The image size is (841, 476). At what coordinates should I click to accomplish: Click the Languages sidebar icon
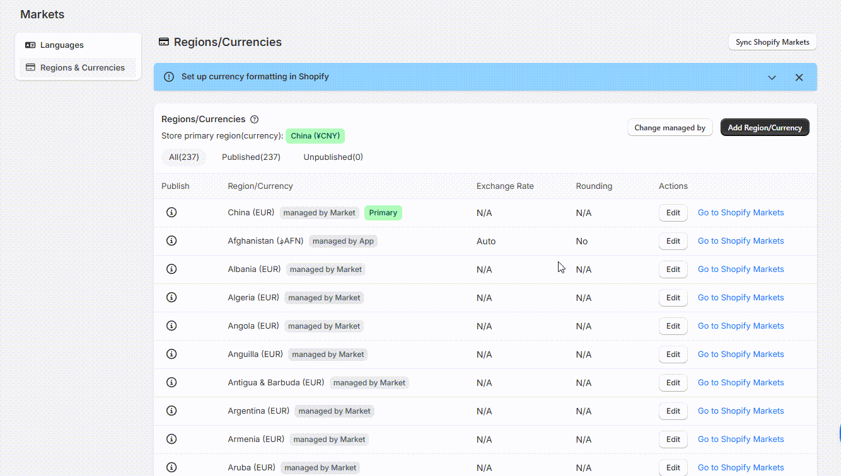coord(30,45)
